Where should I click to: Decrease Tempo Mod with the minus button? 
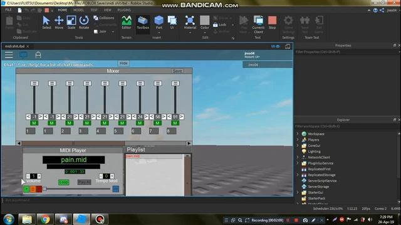[101, 176]
